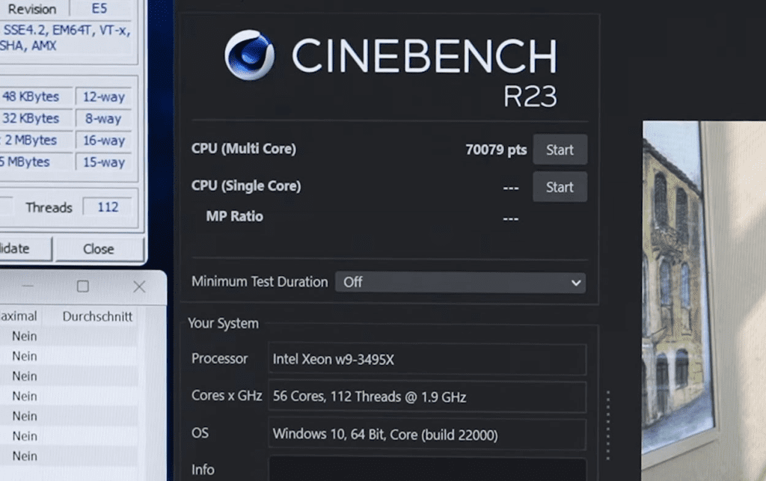Click the SSE4.2, EM64T, VT-x instructions text
This screenshot has width=766, height=481.
click(x=67, y=30)
